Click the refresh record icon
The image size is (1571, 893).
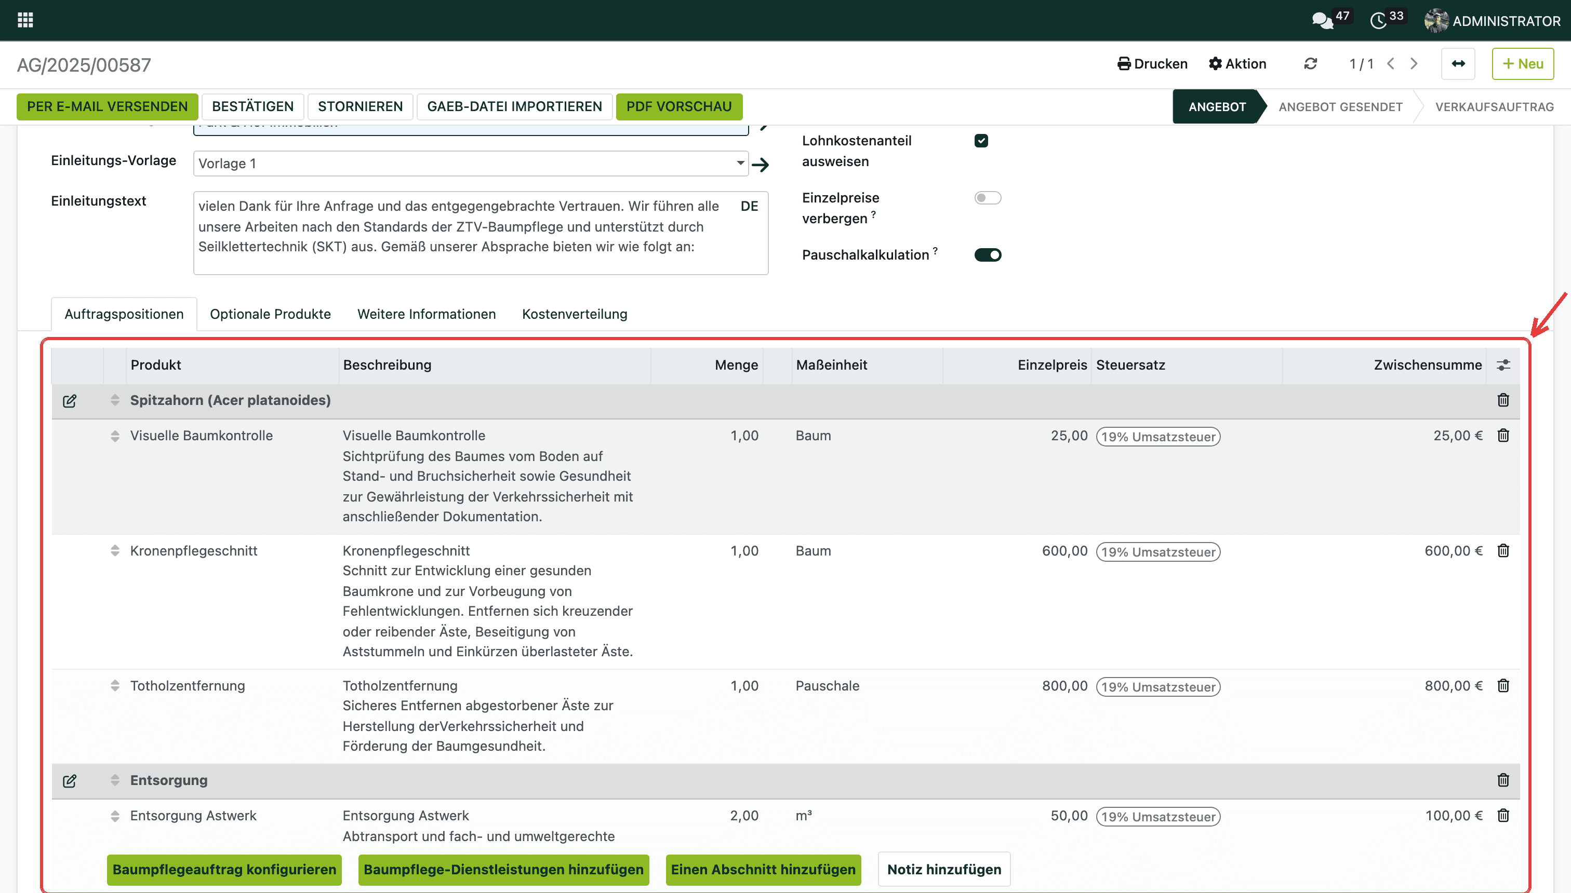click(1310, 64)
